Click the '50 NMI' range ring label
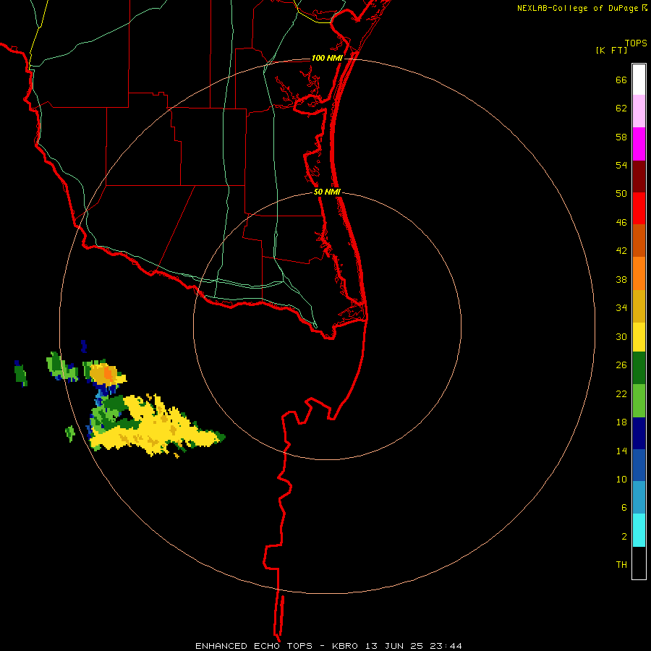The width and height of the screenshot is (651, 651). 327,192
